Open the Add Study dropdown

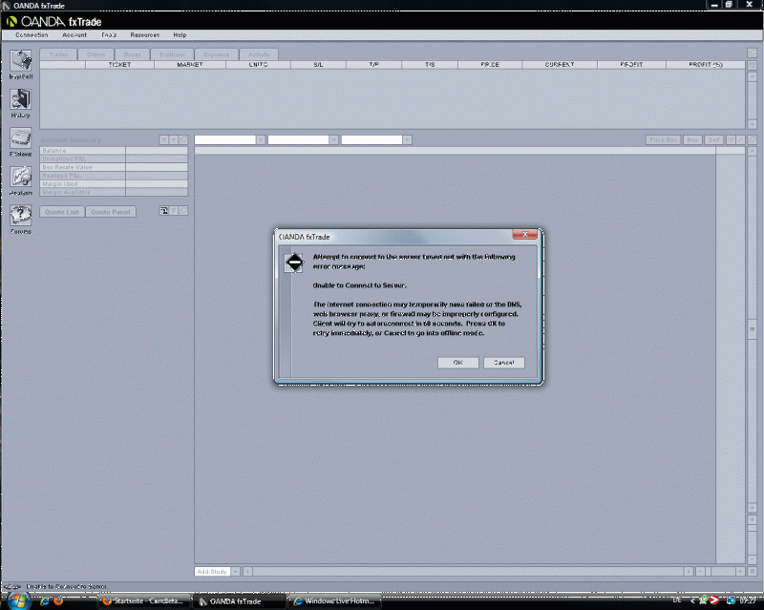coord(234,571)
